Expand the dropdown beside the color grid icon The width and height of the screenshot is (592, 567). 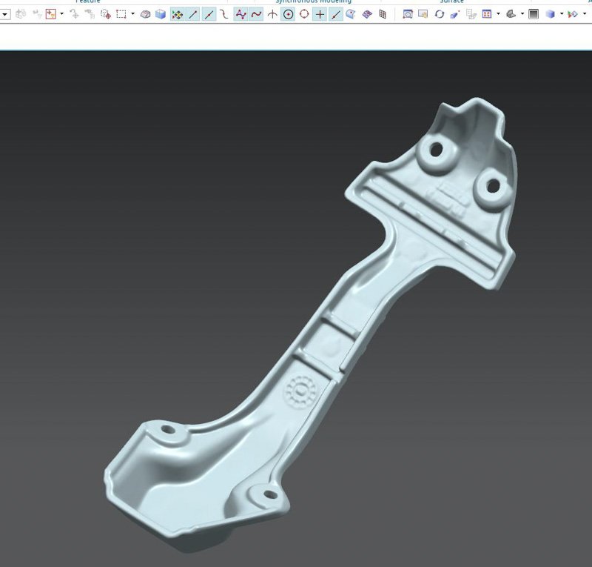tap(499, 13)
